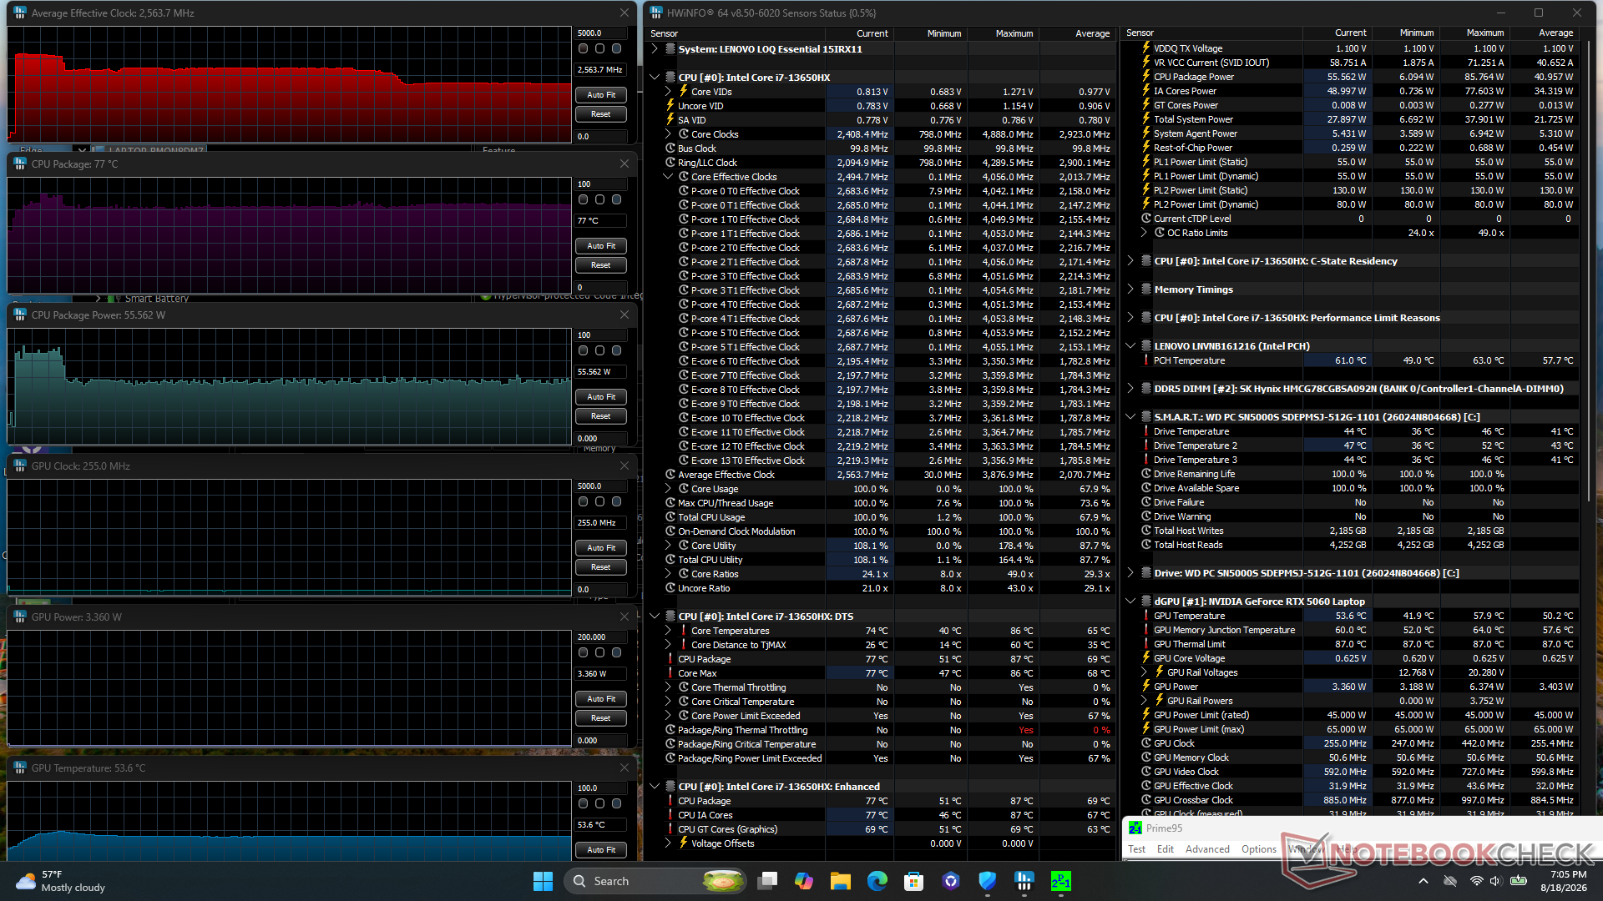The height and width of the screenshot is (901, 1603).
Task: Click Reset in GPU Power graph
Action: 601,718
